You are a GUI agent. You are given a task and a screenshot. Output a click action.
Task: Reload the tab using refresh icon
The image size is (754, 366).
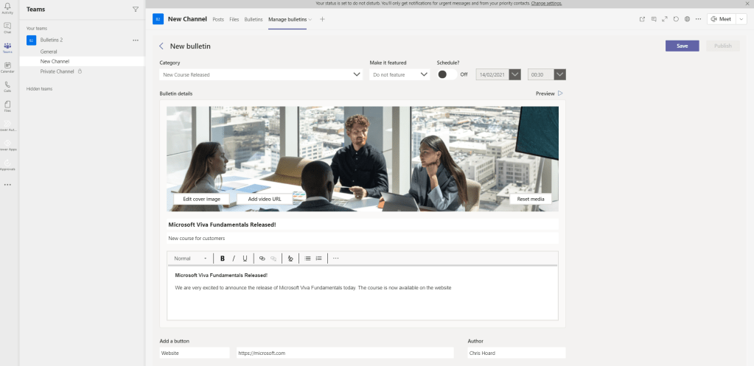676,19
